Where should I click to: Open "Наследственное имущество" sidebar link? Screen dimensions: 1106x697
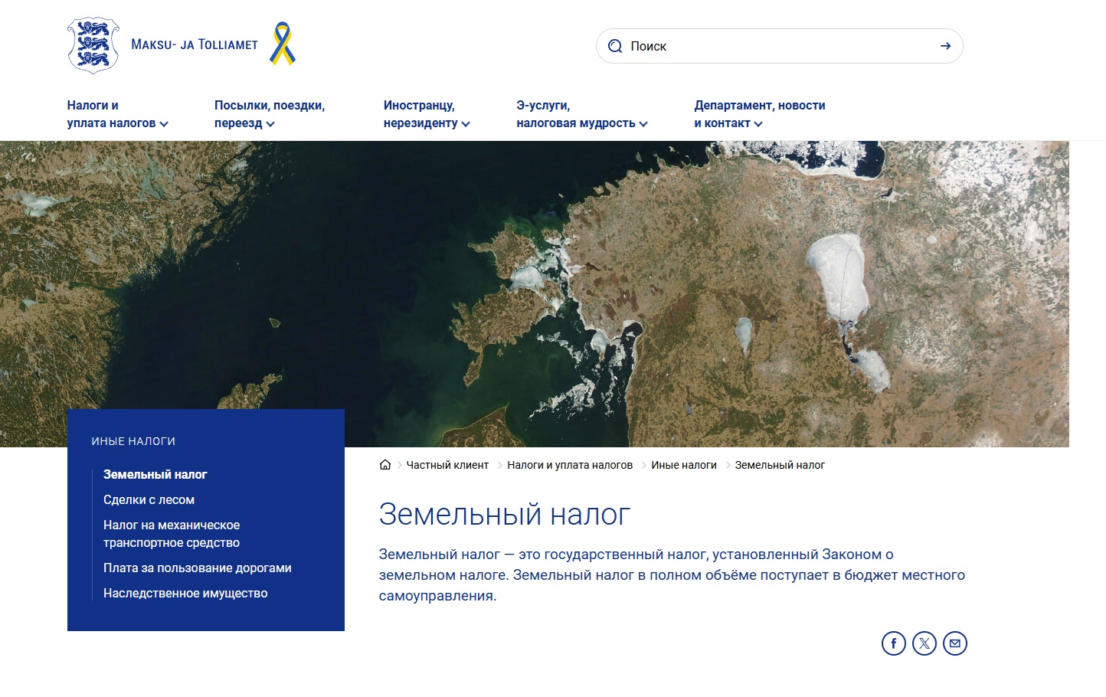pos(185,593)
